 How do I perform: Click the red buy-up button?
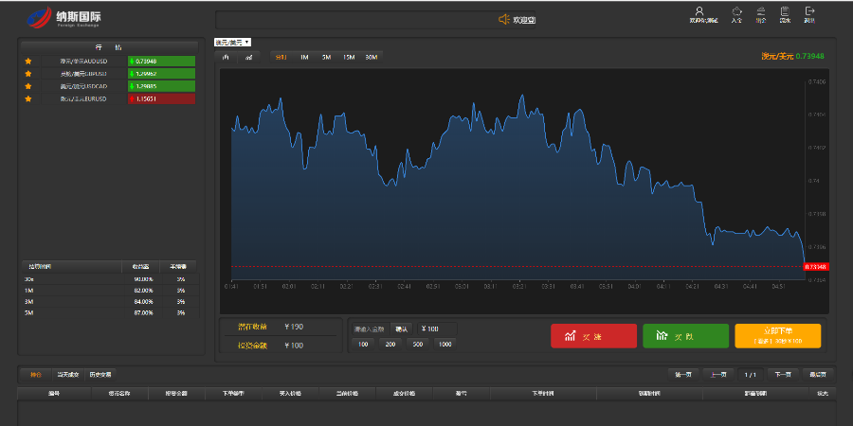pos(593,336)
